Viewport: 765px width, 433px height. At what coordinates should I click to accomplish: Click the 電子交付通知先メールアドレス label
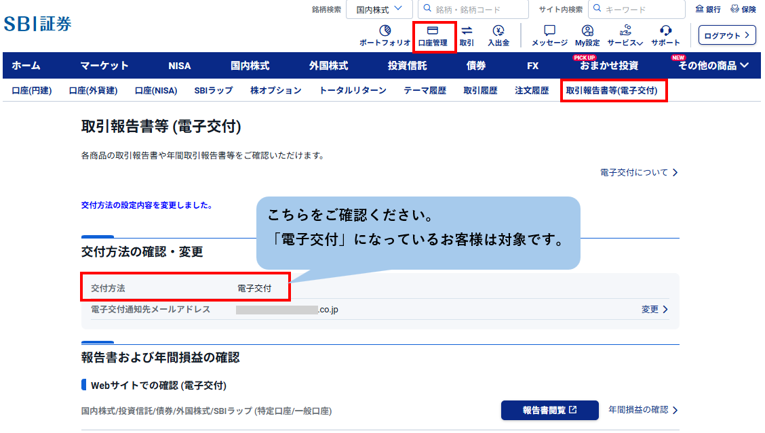151,309
